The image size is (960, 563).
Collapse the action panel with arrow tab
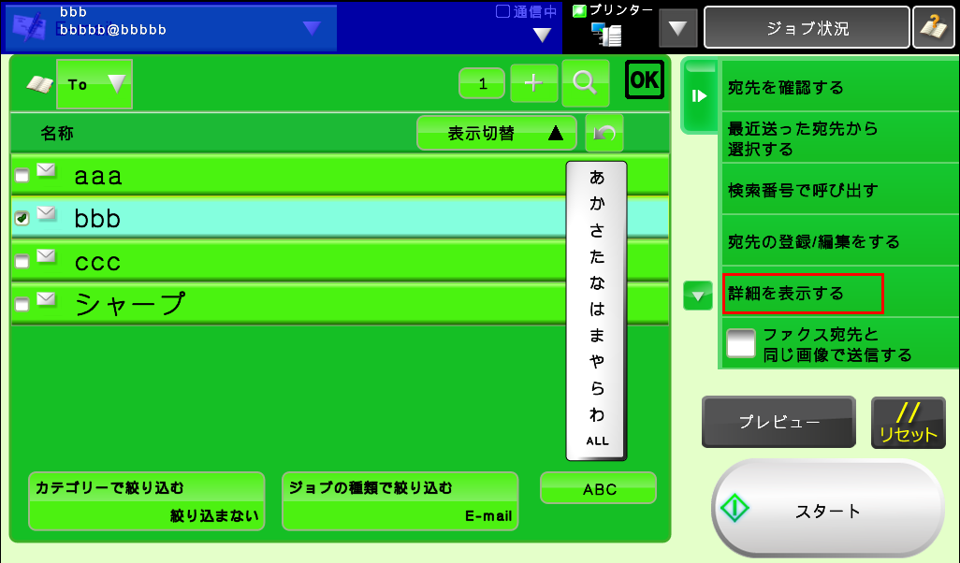698,95
